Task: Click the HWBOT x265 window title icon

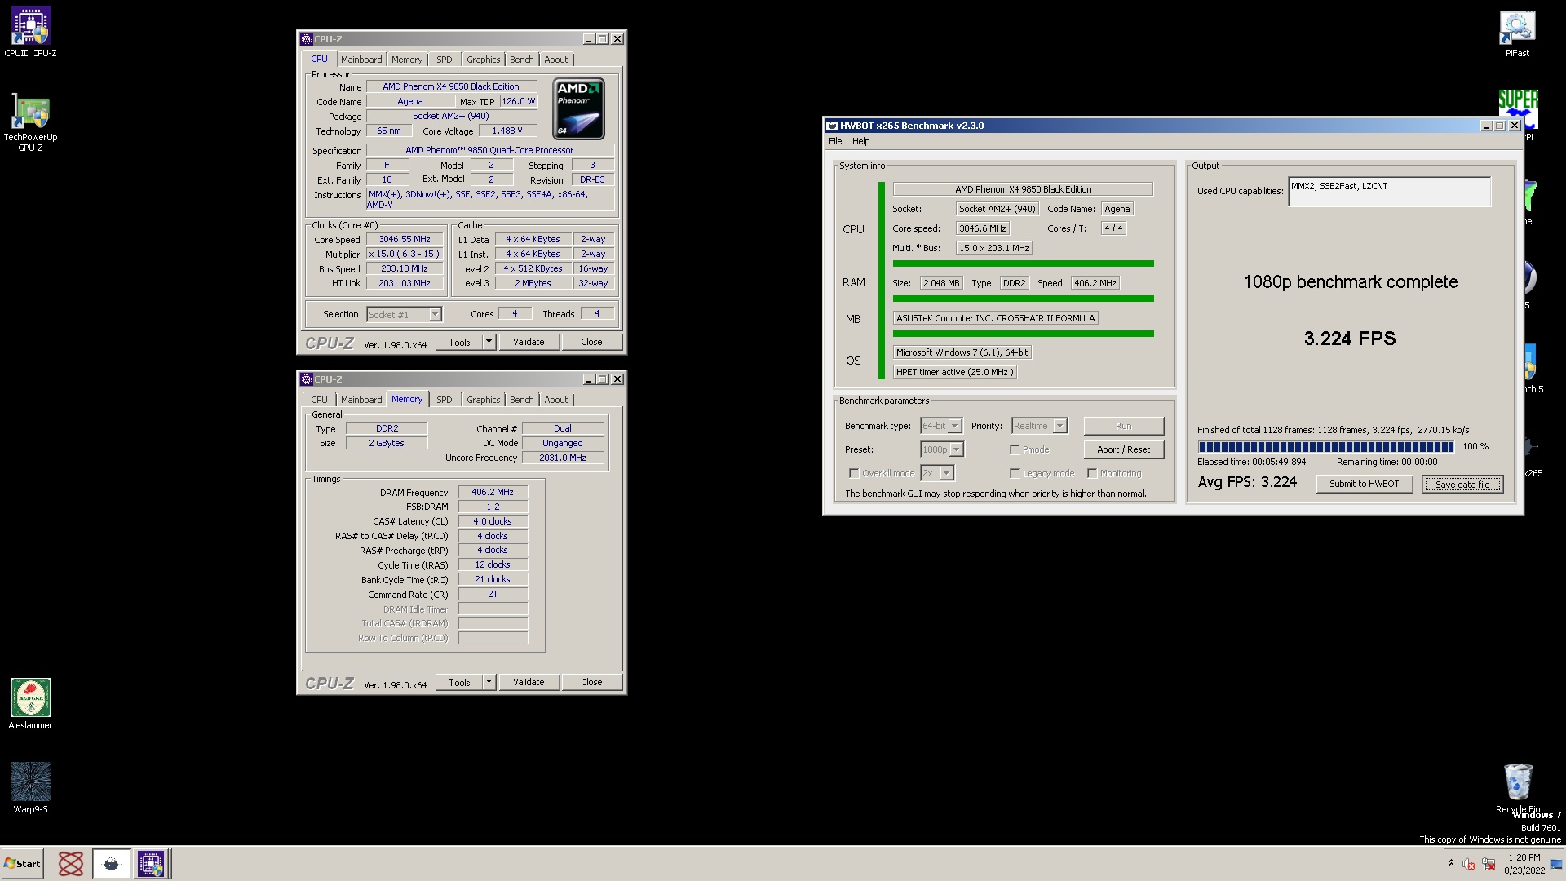Action: coord(833,126)
